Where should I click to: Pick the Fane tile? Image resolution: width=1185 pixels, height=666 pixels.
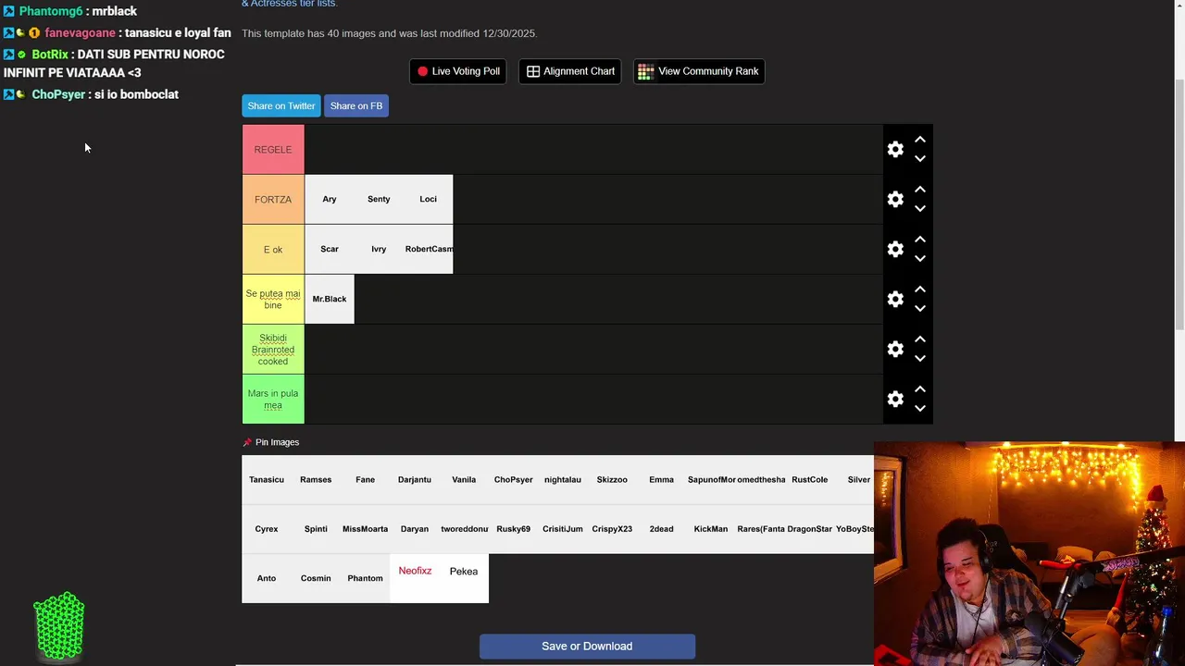coord(365,479)
